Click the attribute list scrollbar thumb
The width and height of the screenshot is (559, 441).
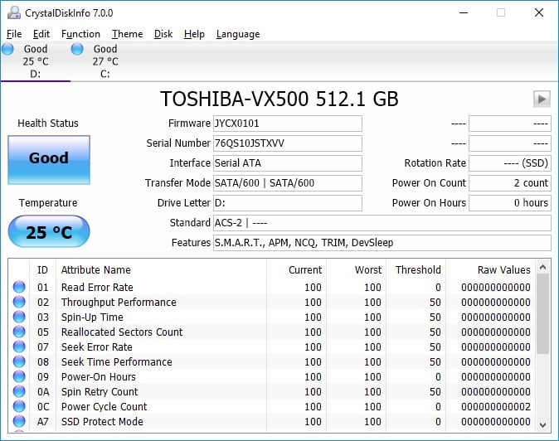click(x=542, y=314)
